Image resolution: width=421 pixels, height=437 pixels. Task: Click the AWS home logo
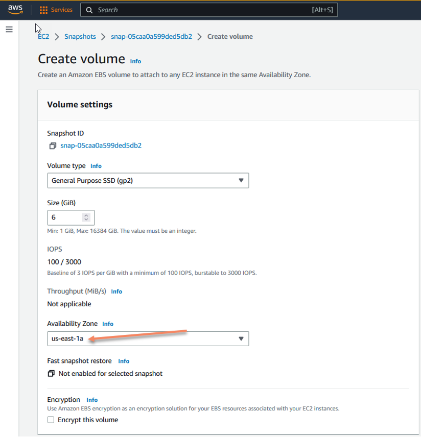(x=15, y=9)
